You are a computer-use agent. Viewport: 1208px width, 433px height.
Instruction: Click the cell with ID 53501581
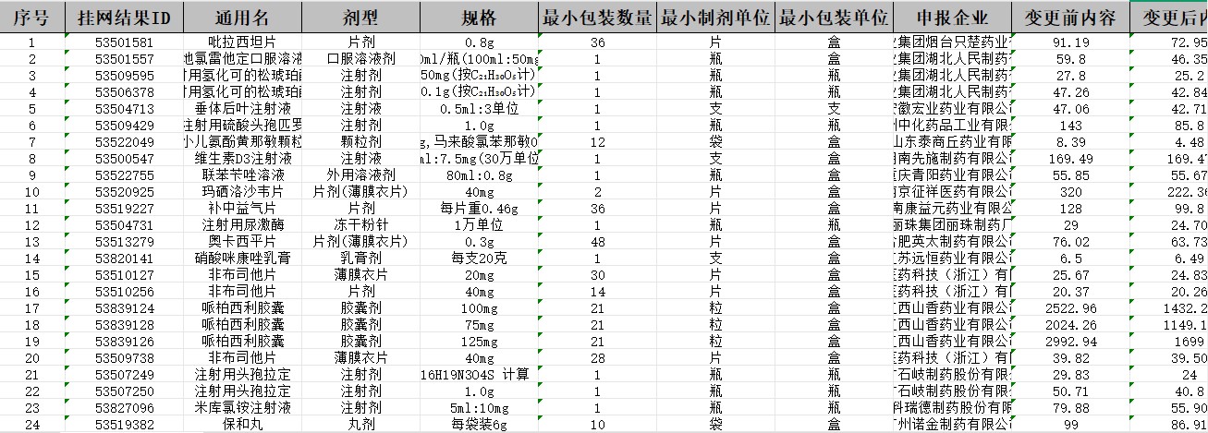(125, 42)
